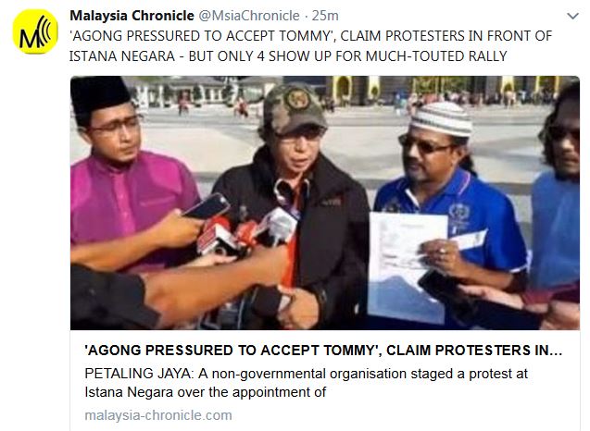This screenshot has height=431, width=590.
Task: Open the link card protest photo
Action: tap(325, 203)
